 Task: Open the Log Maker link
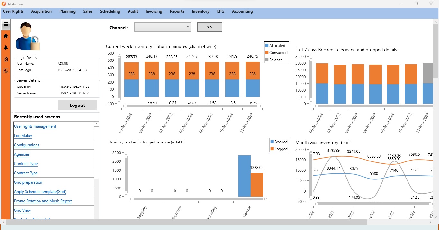(23, 136)
